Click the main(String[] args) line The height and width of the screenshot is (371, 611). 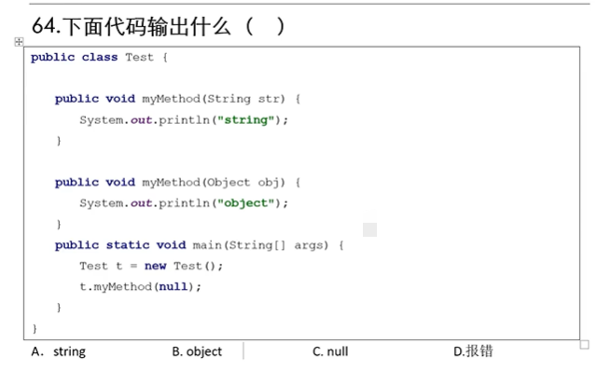click(x=199, y=245)
